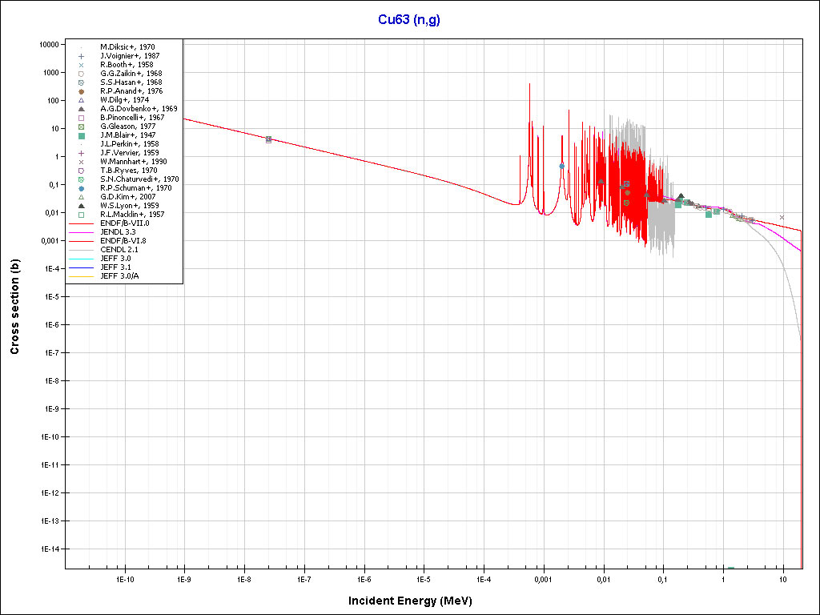Click the thermal data point on the red curve
Image resolution: width=820 pixels, height=615 pixels.
268,139
